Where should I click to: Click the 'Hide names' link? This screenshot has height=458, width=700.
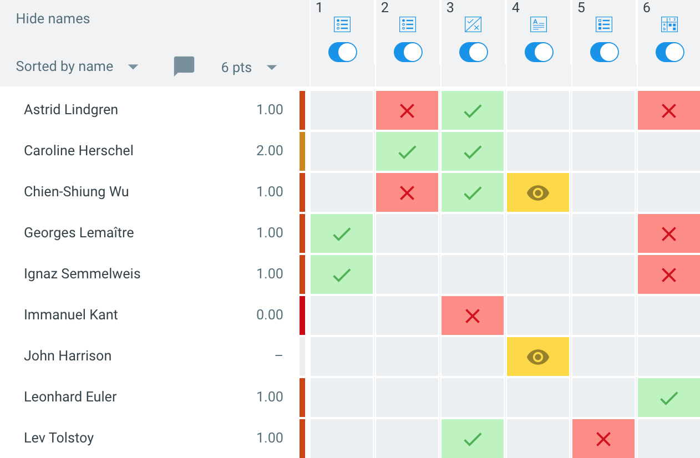53,19
